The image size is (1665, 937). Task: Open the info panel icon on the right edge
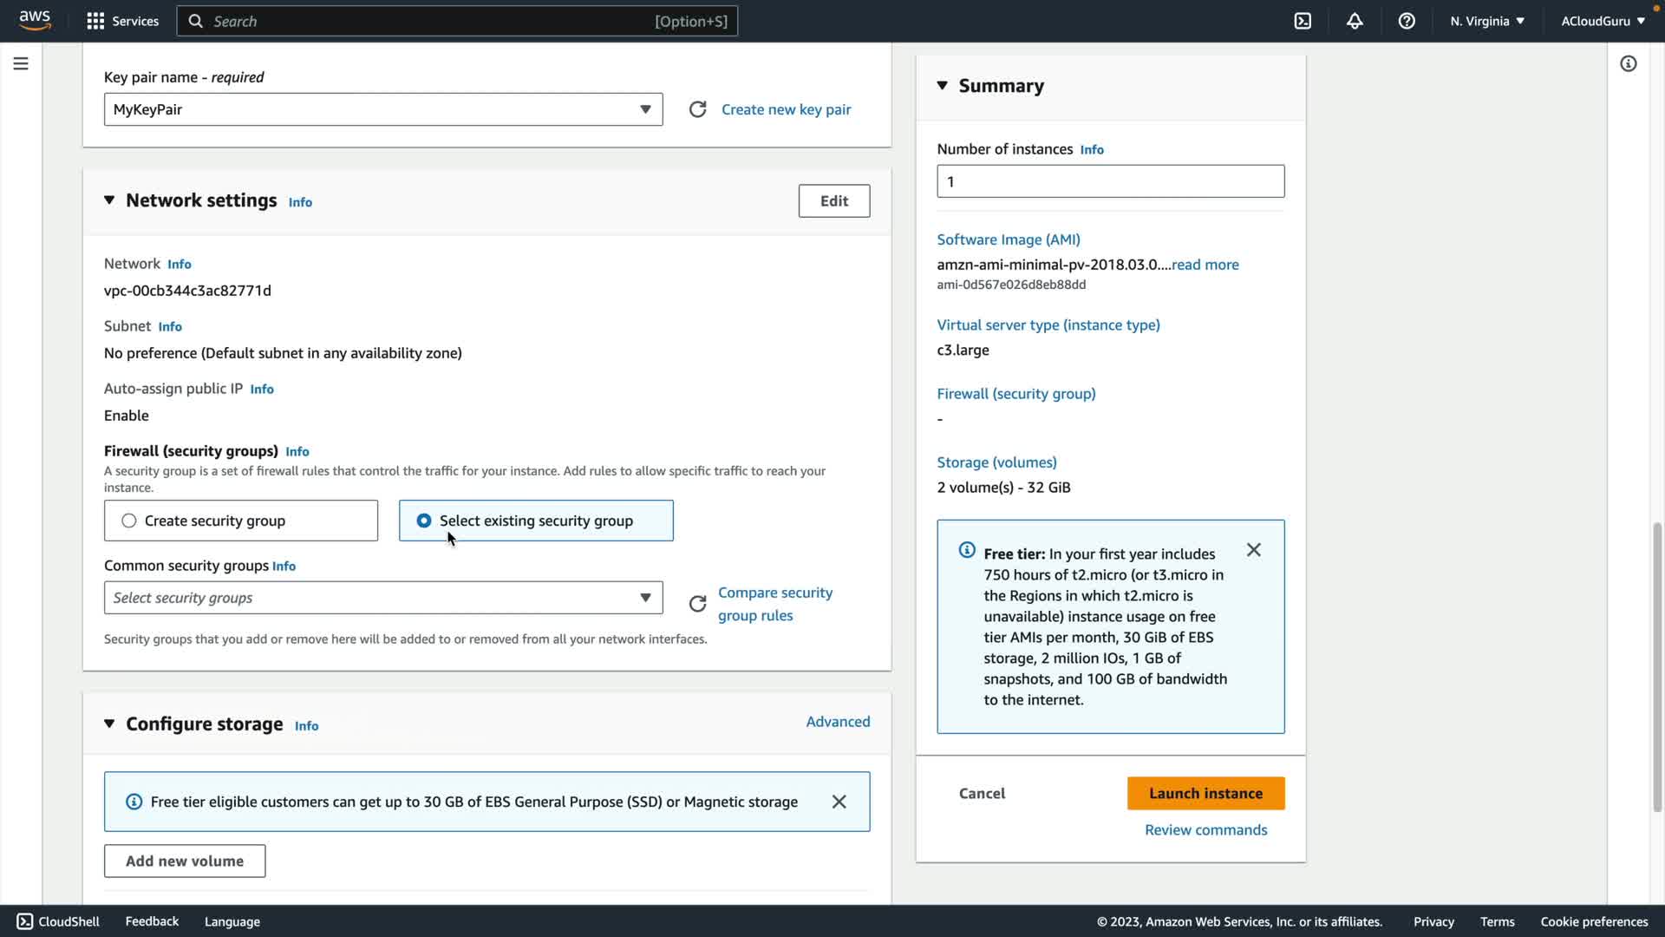point(1628,63)
